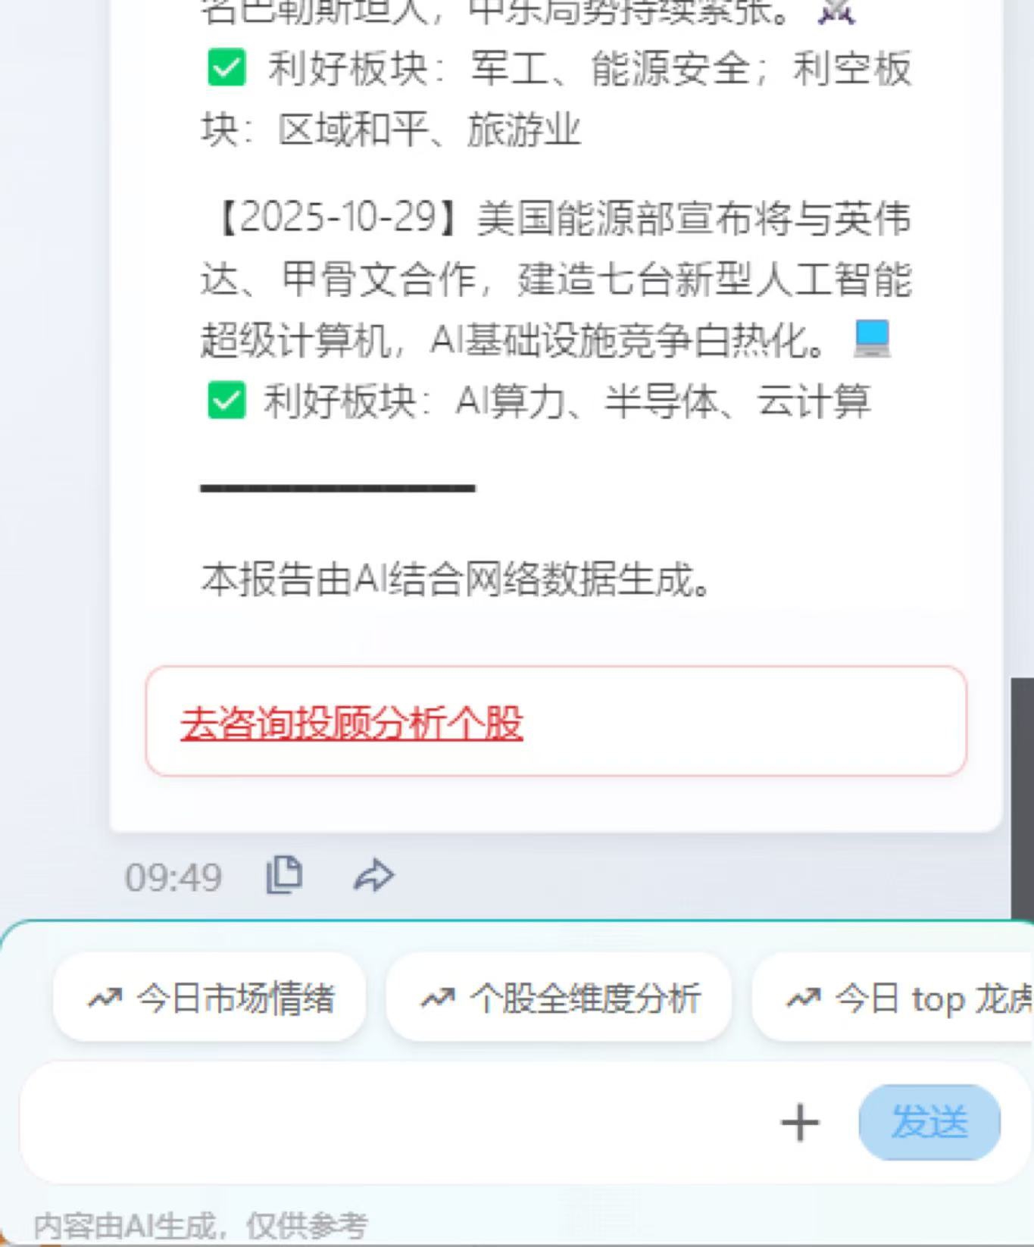Click the dark vertical scrollbar thumb
This screenshot has height=1247, width=1034.
(x=1023, y=799)
